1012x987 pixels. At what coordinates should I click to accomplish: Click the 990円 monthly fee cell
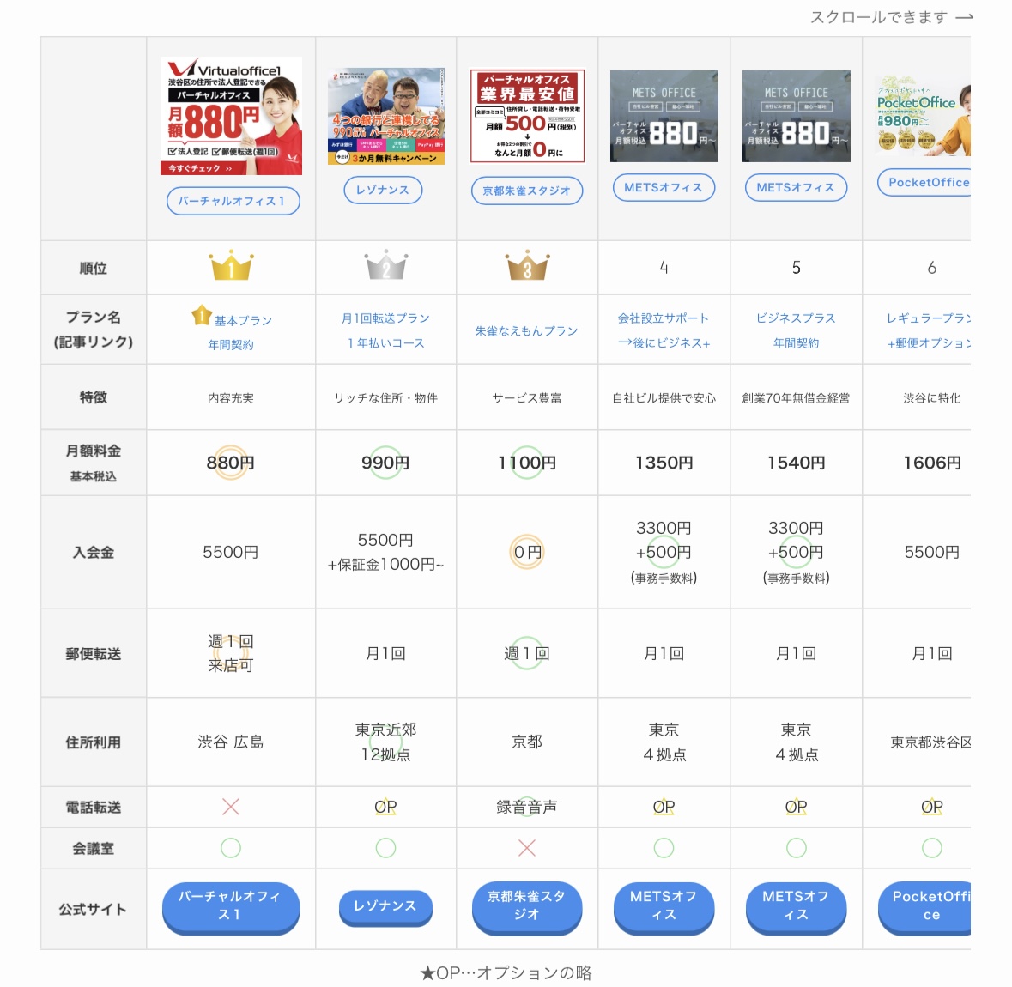(x=386, y=463)
